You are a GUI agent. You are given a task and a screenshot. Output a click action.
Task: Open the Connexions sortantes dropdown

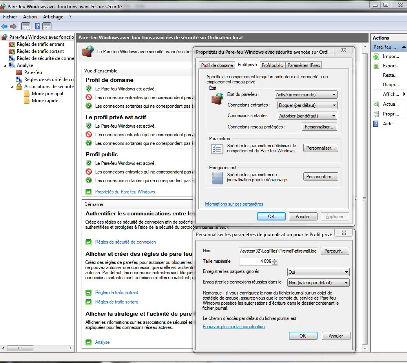(307, 116)
